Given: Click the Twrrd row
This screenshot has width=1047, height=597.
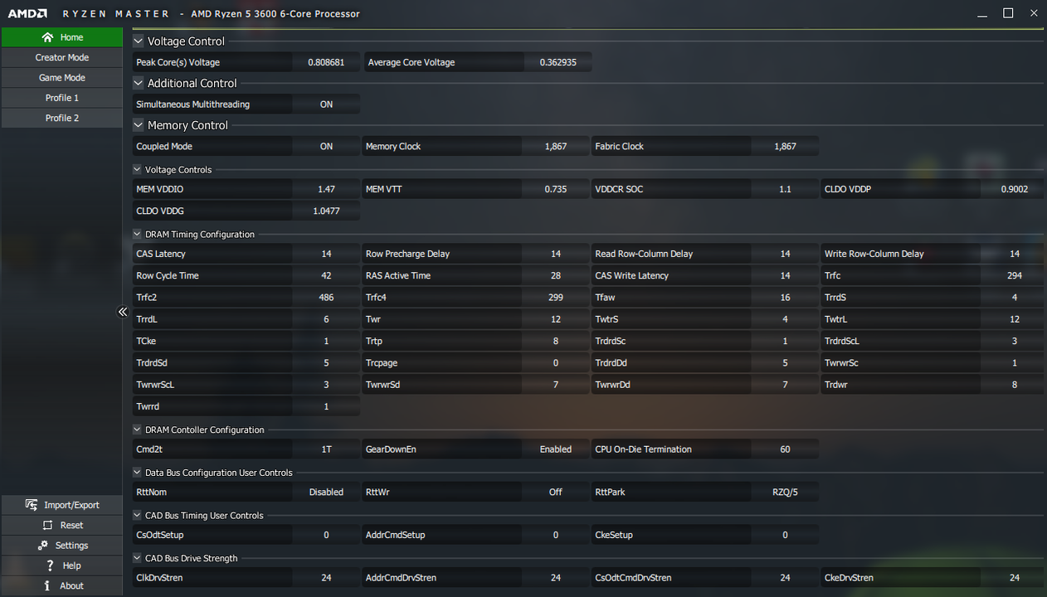Looking at the screenshot, I should [x=246, y=406].
